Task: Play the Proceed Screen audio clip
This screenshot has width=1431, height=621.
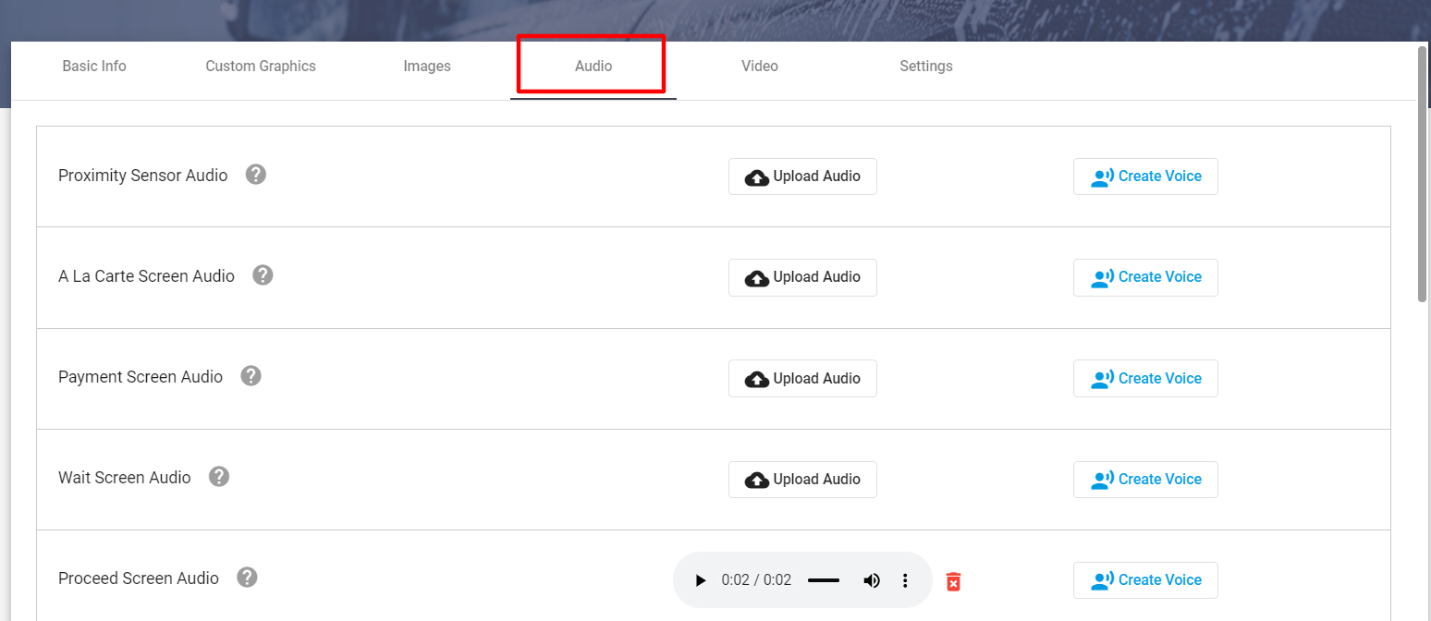Action: [x=700, y=580]
